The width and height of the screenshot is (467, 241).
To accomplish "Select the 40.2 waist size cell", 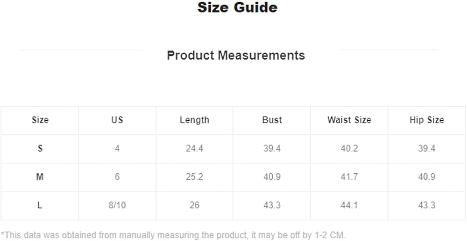I will click(349, 149).
